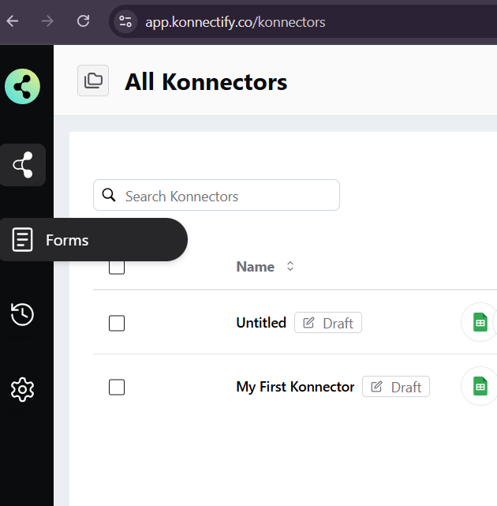
Task: Open the History clock icon
Action: (22, 314)
